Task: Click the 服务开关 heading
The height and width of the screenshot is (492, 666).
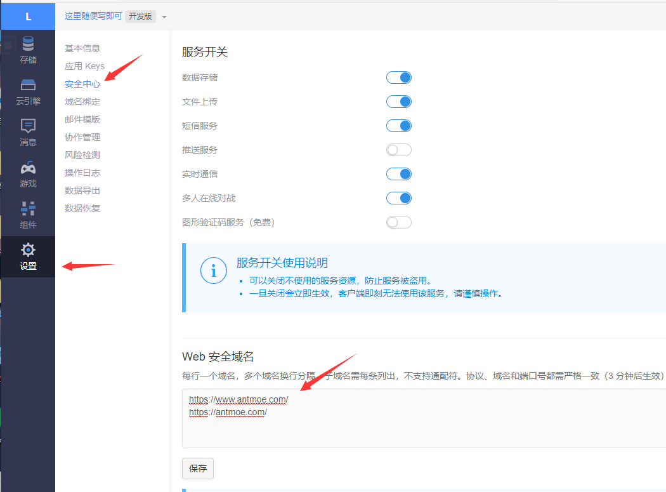Action: pyautogui.click(x=205, y=52)
